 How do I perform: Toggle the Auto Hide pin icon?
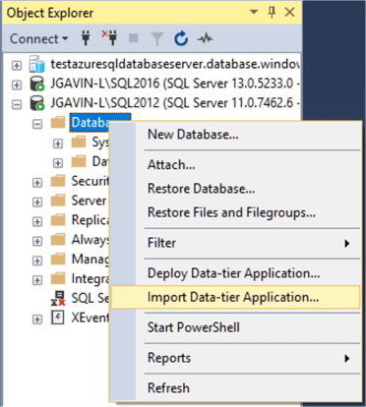coord(272,13)
